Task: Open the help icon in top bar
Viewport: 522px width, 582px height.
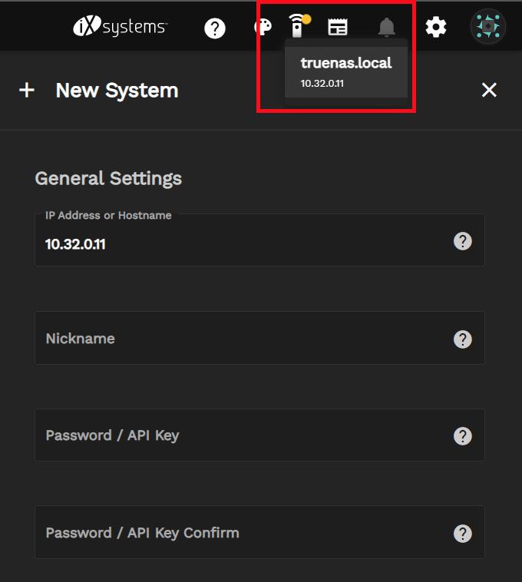Action: click(215, 28)
